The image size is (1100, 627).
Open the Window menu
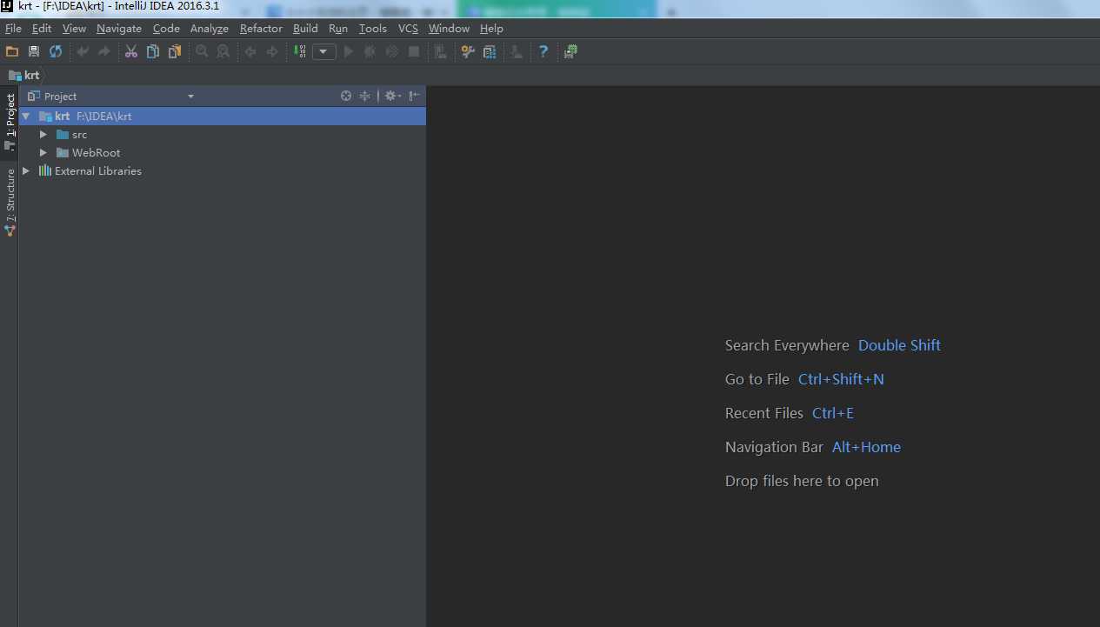449,29
